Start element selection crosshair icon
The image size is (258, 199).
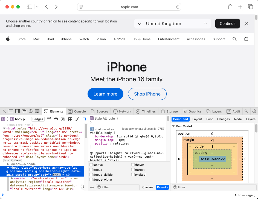(x=31, y=111)
